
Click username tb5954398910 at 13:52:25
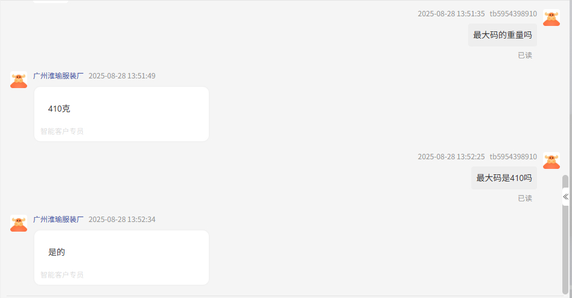tap(513, 157)
